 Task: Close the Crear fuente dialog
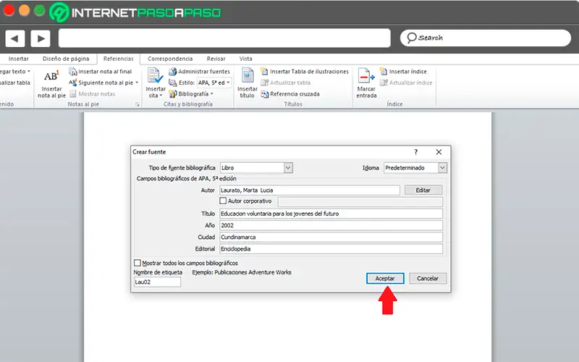click(439, 152)
